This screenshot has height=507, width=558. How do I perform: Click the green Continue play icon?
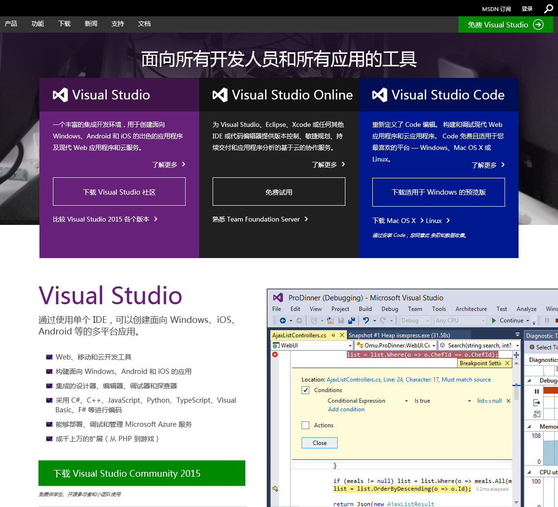tap(494, 321)
